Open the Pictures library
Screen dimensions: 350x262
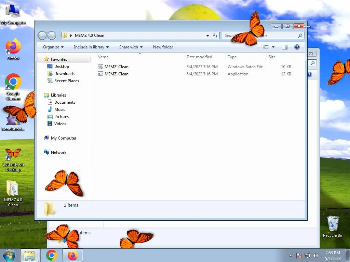coord(62,116)
